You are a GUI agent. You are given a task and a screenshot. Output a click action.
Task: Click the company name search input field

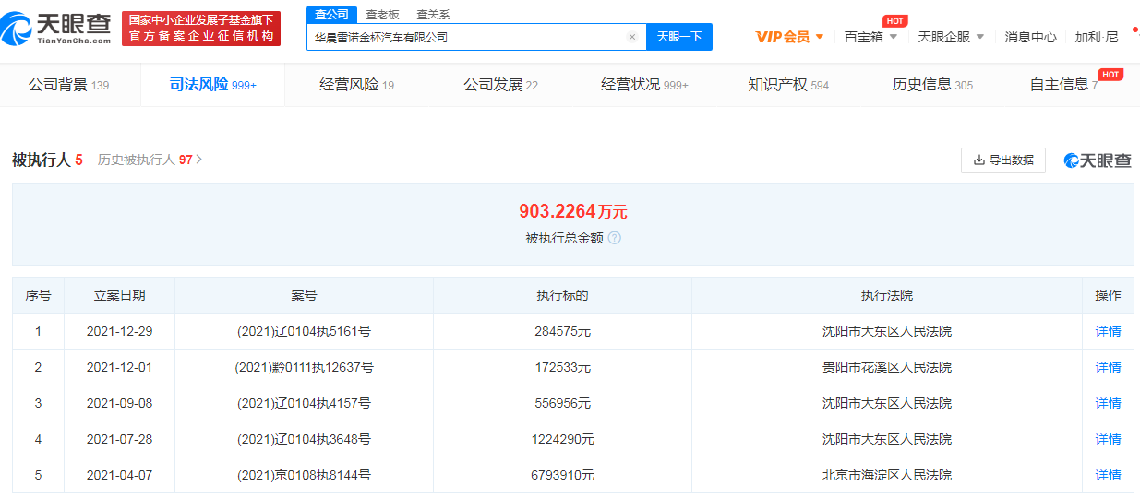pyautogui.click(x=466, y=38)
